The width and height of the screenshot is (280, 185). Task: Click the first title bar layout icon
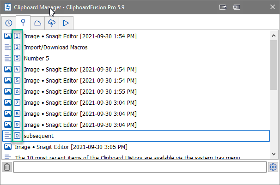pyautogui.click(x=223, y=7)
